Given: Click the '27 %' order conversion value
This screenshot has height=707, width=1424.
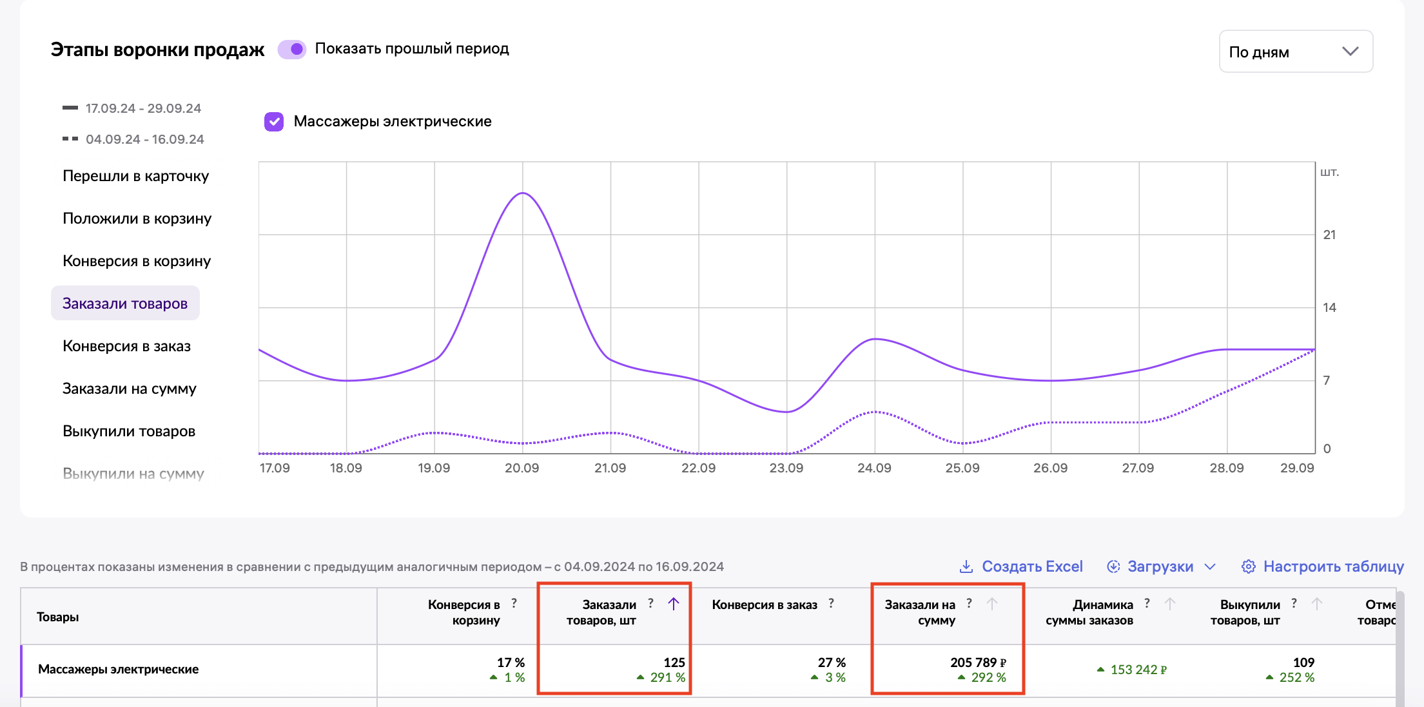Looking at the screenshot, I should click(x=832, y=663).
